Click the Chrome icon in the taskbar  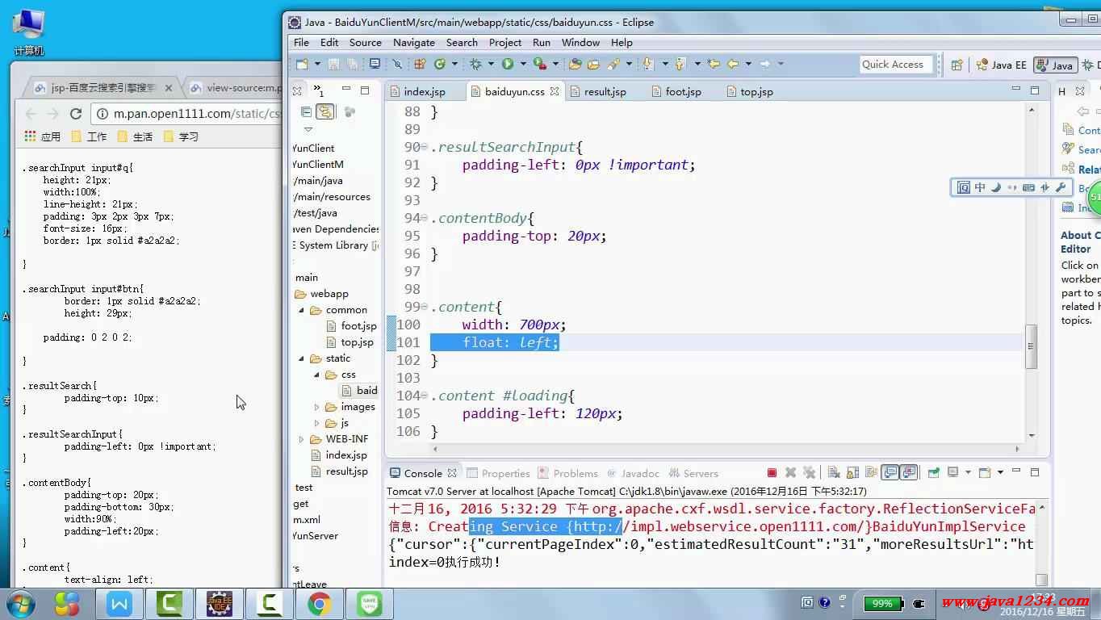point(319,604)
